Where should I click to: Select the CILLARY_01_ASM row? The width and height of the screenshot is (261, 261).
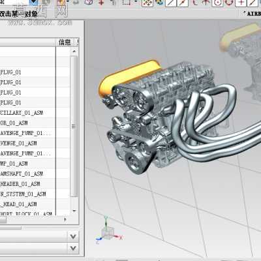click(27, 113)
